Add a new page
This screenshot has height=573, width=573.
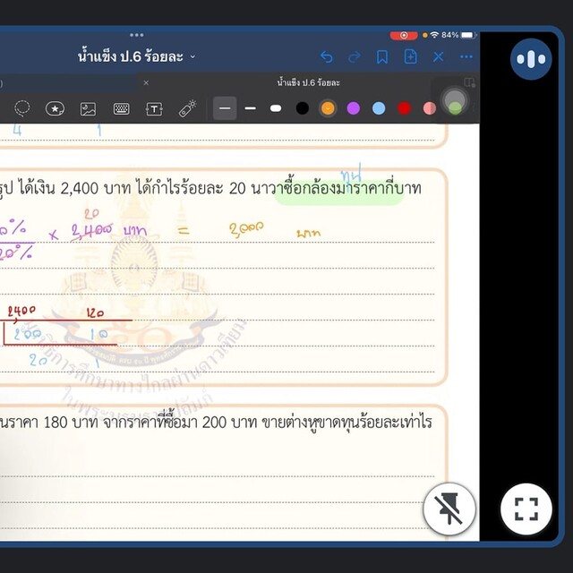tap(410, 57)
